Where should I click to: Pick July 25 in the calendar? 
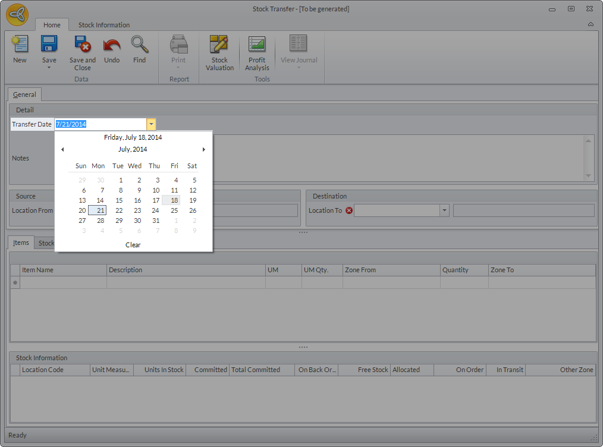click(174, 210)
